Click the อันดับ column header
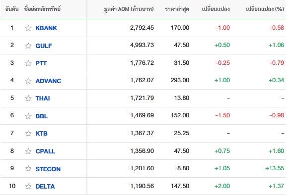 (12, 9)
